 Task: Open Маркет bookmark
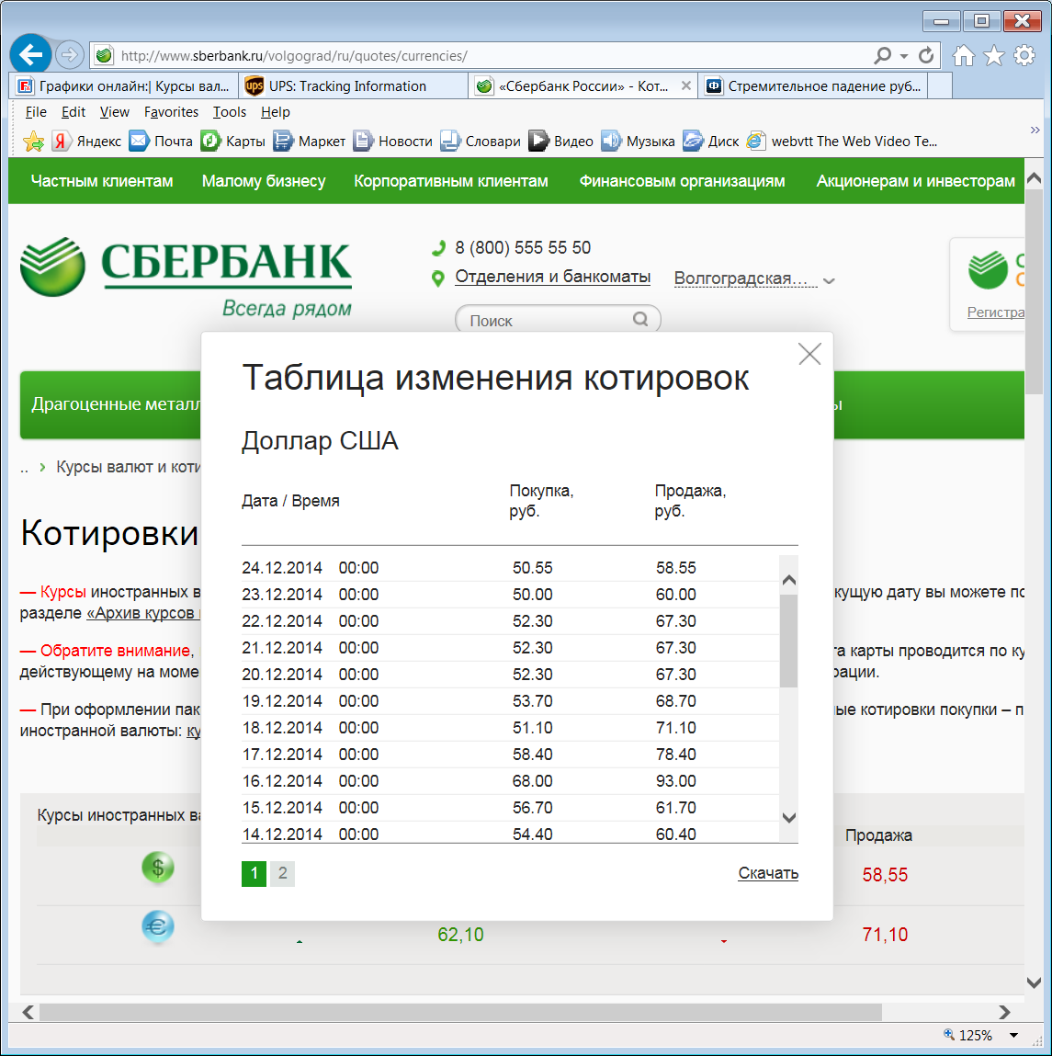click(309, 142)
